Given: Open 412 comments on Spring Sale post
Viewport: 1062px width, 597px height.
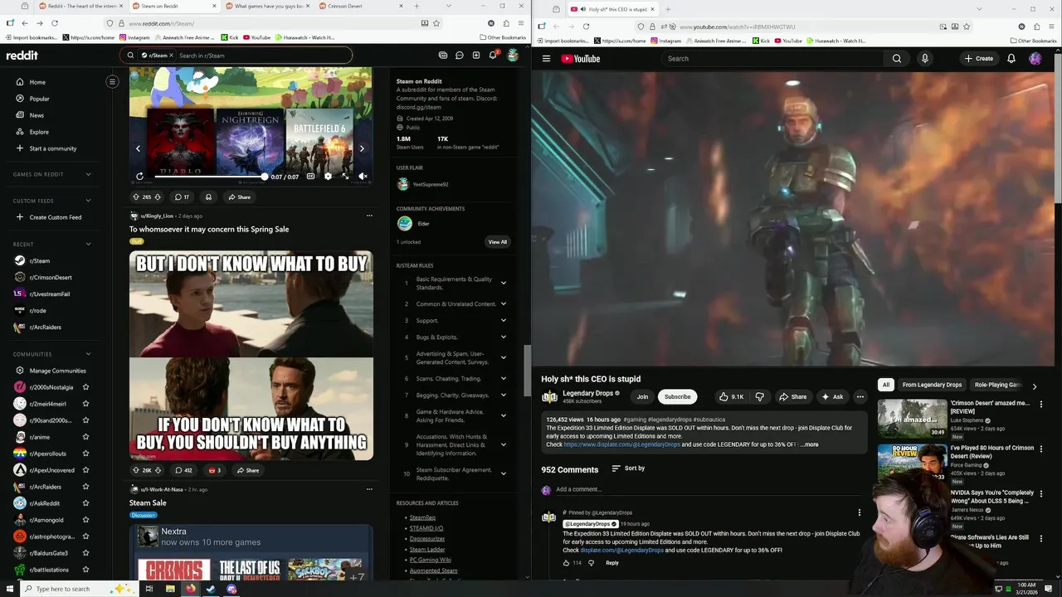Looking at the screenshot, I should click(x=183, y=470).
